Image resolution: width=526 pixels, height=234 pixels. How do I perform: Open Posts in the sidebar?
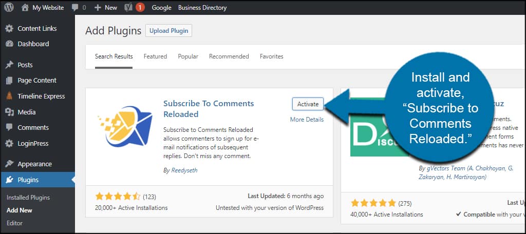tap(25, 65)
